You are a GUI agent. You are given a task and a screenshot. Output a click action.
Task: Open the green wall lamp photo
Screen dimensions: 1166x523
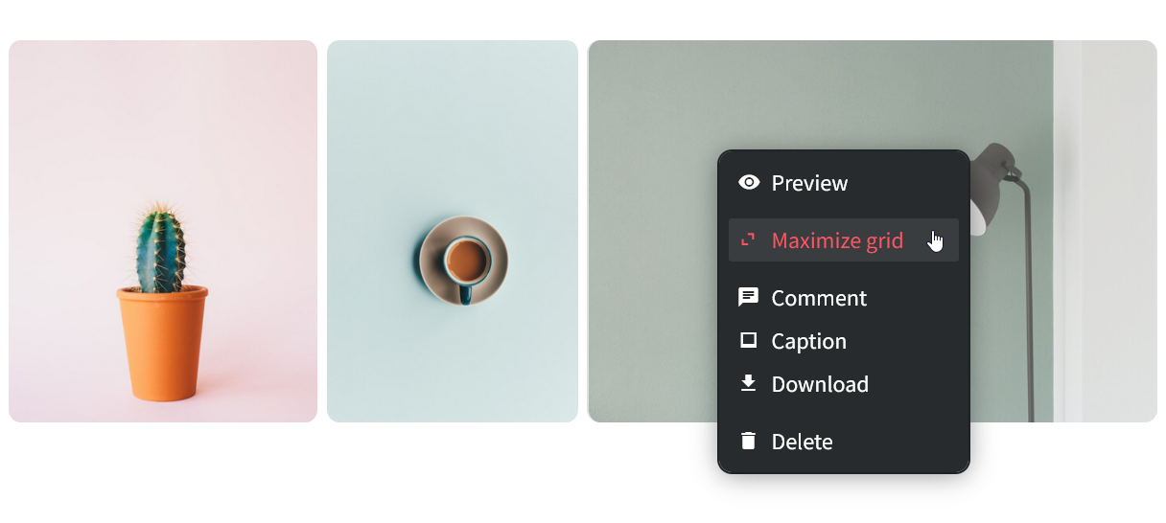[652, 231]
